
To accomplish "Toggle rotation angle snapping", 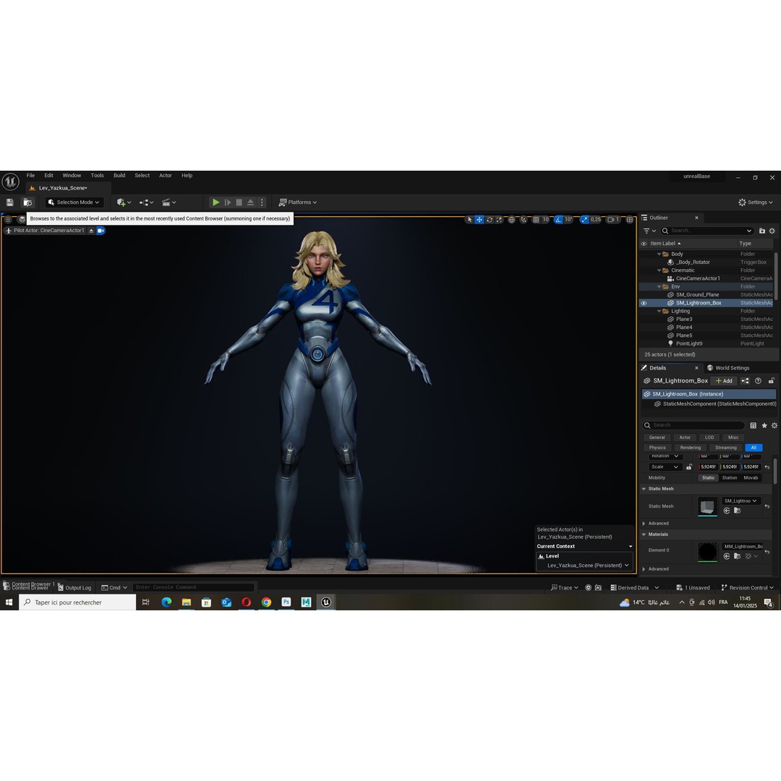I will 558,220.
